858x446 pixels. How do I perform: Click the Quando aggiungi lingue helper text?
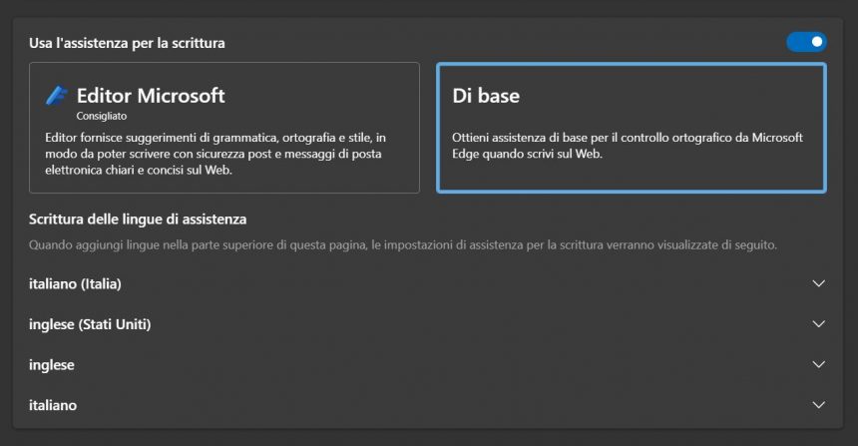tap(403, 244)
